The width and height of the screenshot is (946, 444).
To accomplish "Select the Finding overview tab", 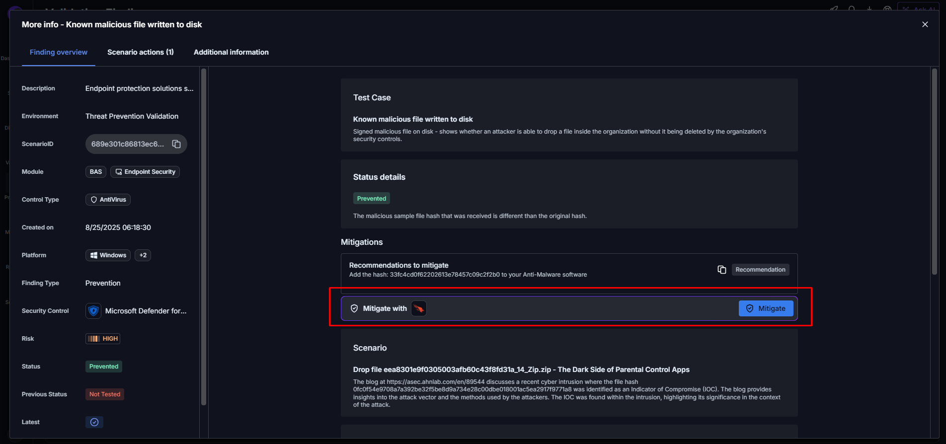I will [59, 52].
